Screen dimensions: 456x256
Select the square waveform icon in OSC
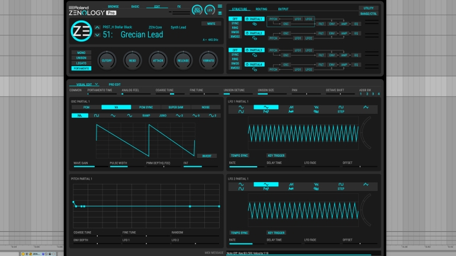point(97,115)
